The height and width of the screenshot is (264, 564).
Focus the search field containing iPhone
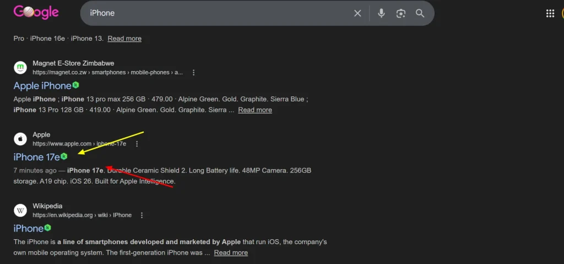(x=215, y=13)
